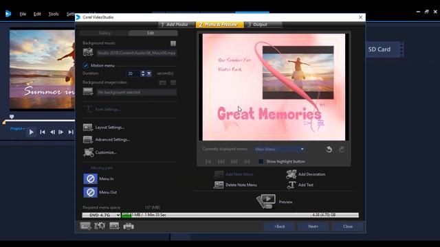Go to the Add Media step tab
Image resolution: width=440 pixels, height=247 pixels.
point(177,25)
